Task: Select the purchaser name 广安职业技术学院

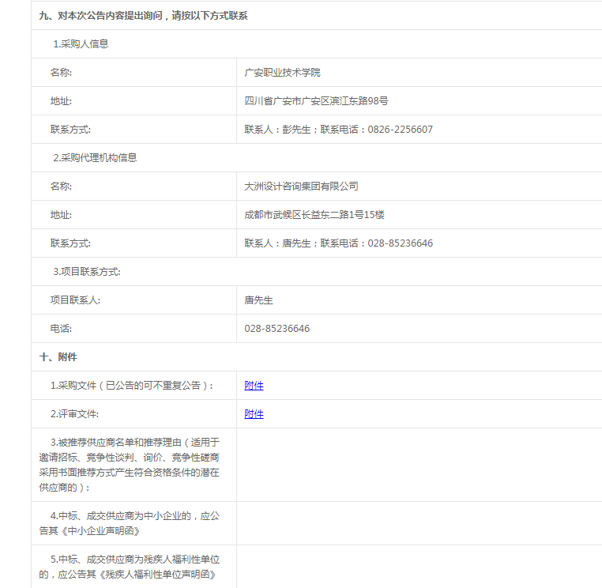Action: point(283,73)
